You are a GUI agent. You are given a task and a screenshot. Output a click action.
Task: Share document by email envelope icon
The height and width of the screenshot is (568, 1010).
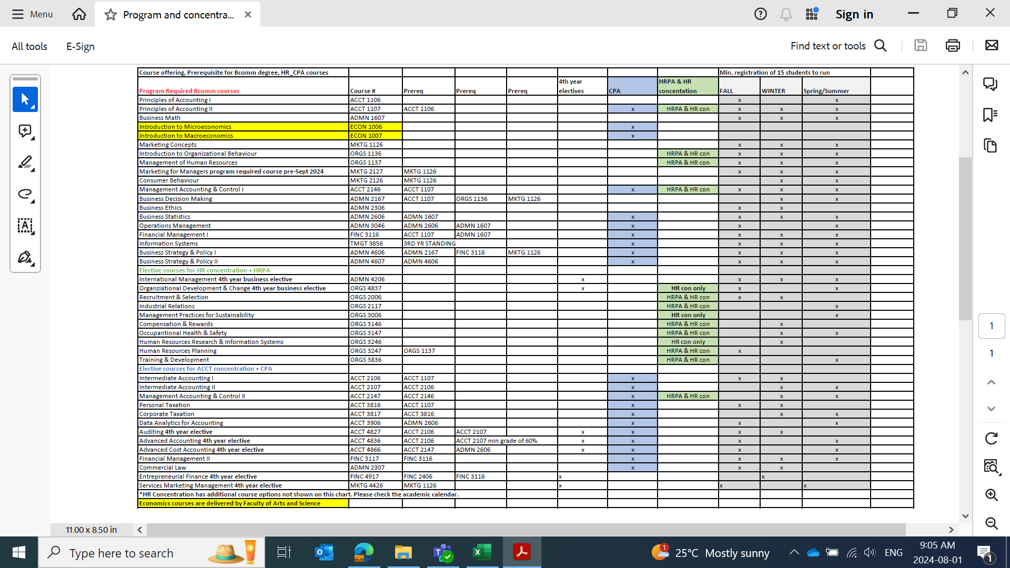[992, 46]
